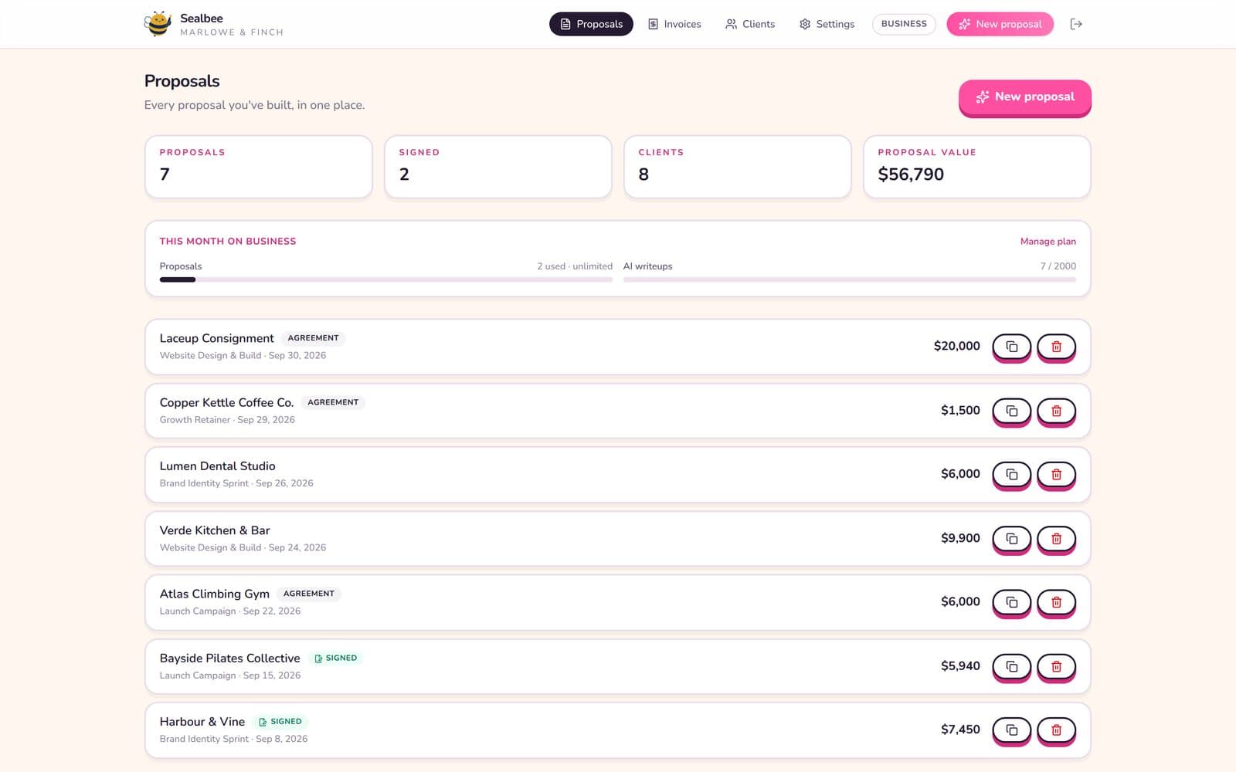
Task: Click the '2 used · unlimited' text
Action: pos(575,266)
